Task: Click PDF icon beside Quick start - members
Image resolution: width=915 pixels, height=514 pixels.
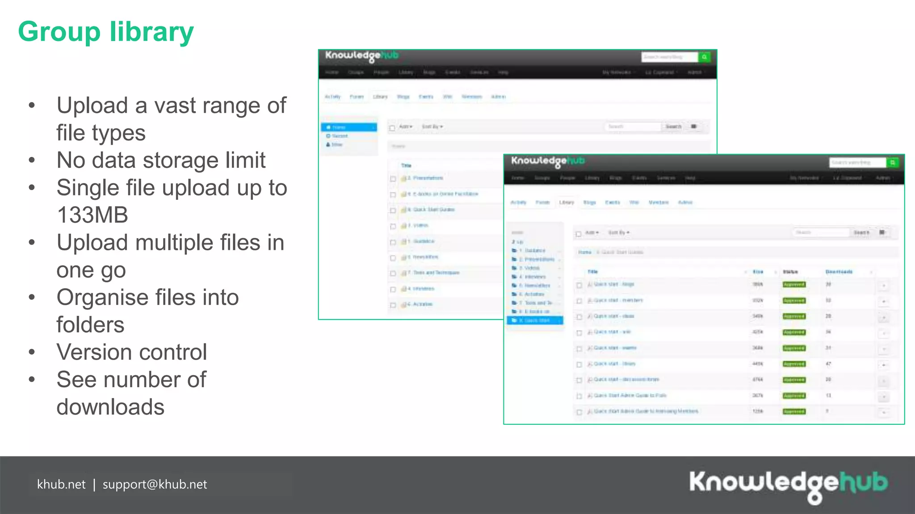Action: point(590,301)
